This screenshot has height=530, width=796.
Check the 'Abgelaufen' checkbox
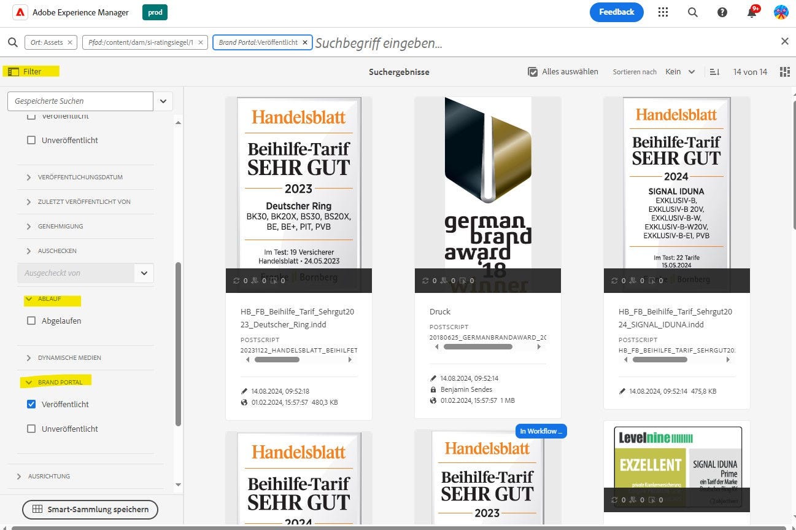coord(31,321)
